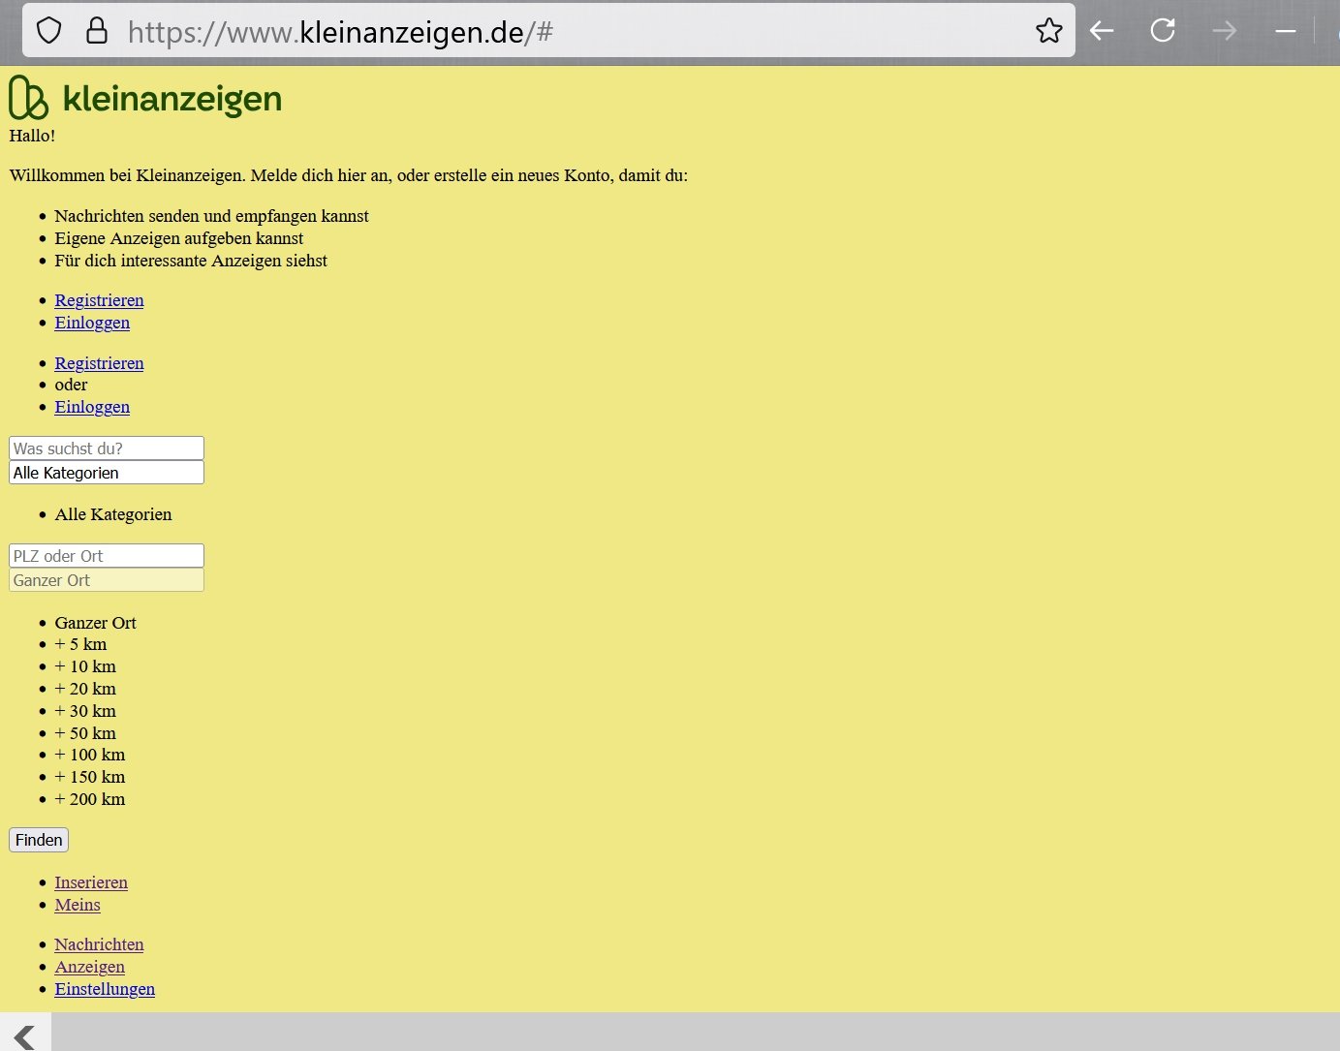Open the Einstellungen link
Image resolution: width=1340 pixels, height=1051 pixels.
point(105,989)
